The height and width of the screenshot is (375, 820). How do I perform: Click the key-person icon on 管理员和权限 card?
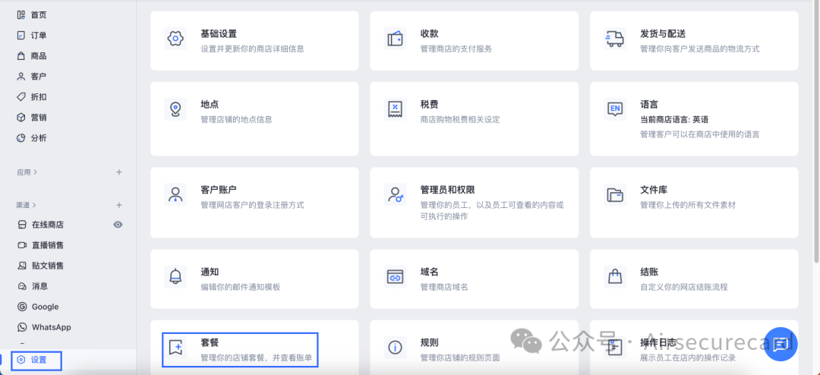[x=395, y=194]
